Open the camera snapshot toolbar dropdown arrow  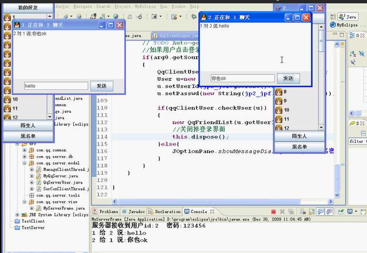[160, 16]
